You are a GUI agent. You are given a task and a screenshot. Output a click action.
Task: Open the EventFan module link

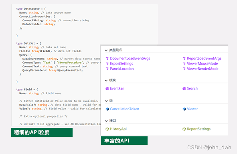(x=117, y=89)
